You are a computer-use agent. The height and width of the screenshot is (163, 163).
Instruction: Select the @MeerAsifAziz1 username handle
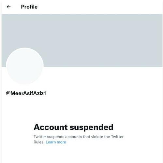click(26, 93)
